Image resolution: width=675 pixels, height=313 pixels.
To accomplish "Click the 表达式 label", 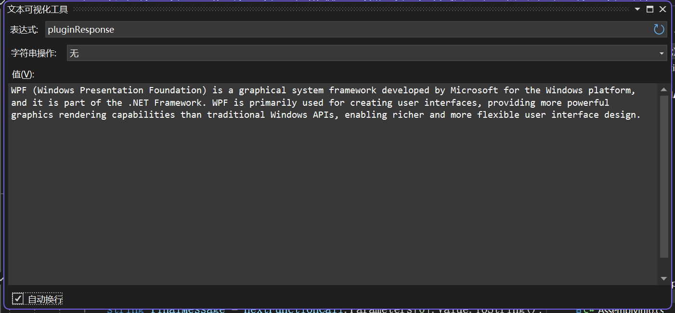I will 24,30.
